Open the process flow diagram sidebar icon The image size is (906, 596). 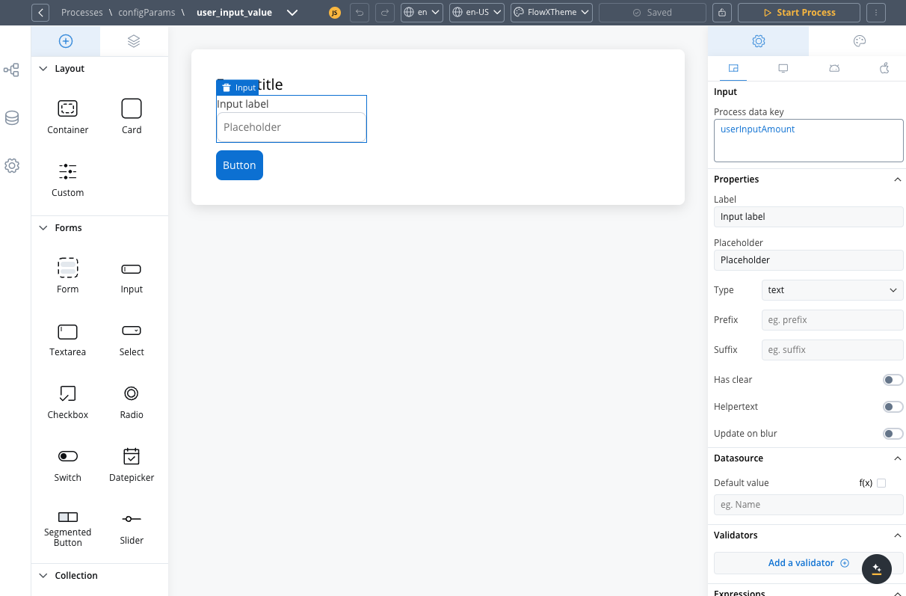[12, 70]
